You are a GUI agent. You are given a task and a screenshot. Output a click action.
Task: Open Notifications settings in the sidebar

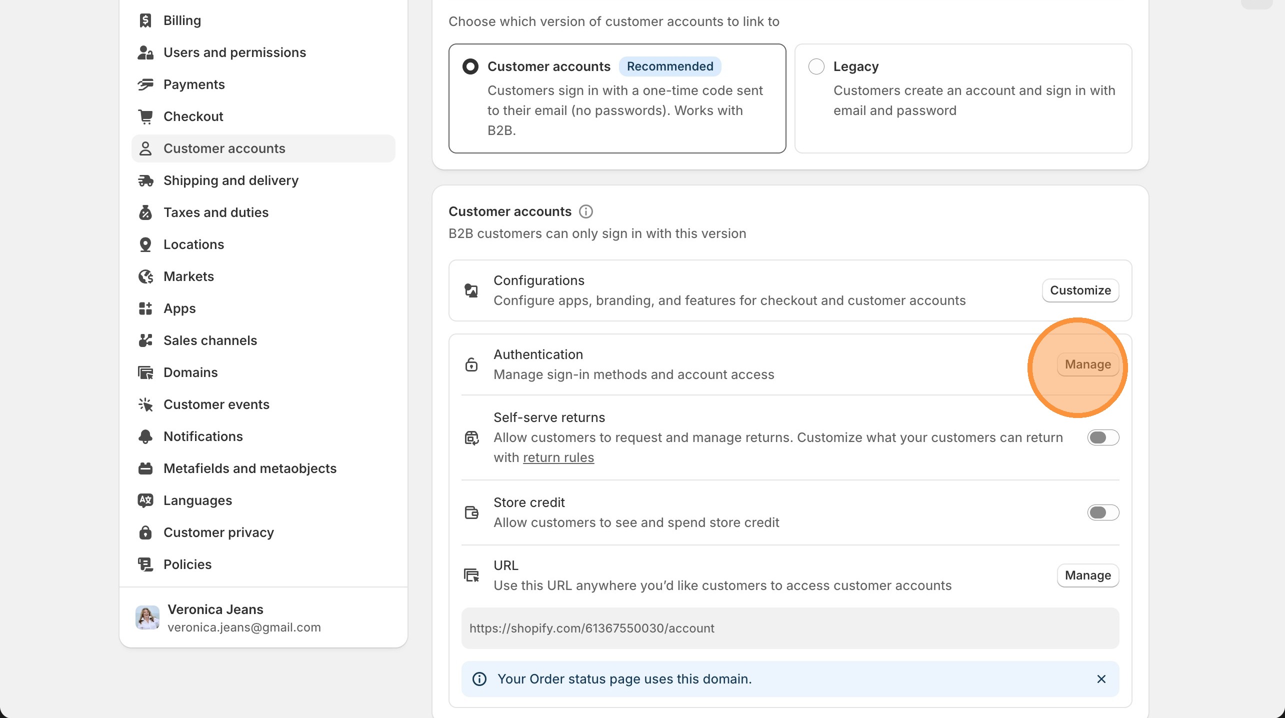(x=203, y=436)
